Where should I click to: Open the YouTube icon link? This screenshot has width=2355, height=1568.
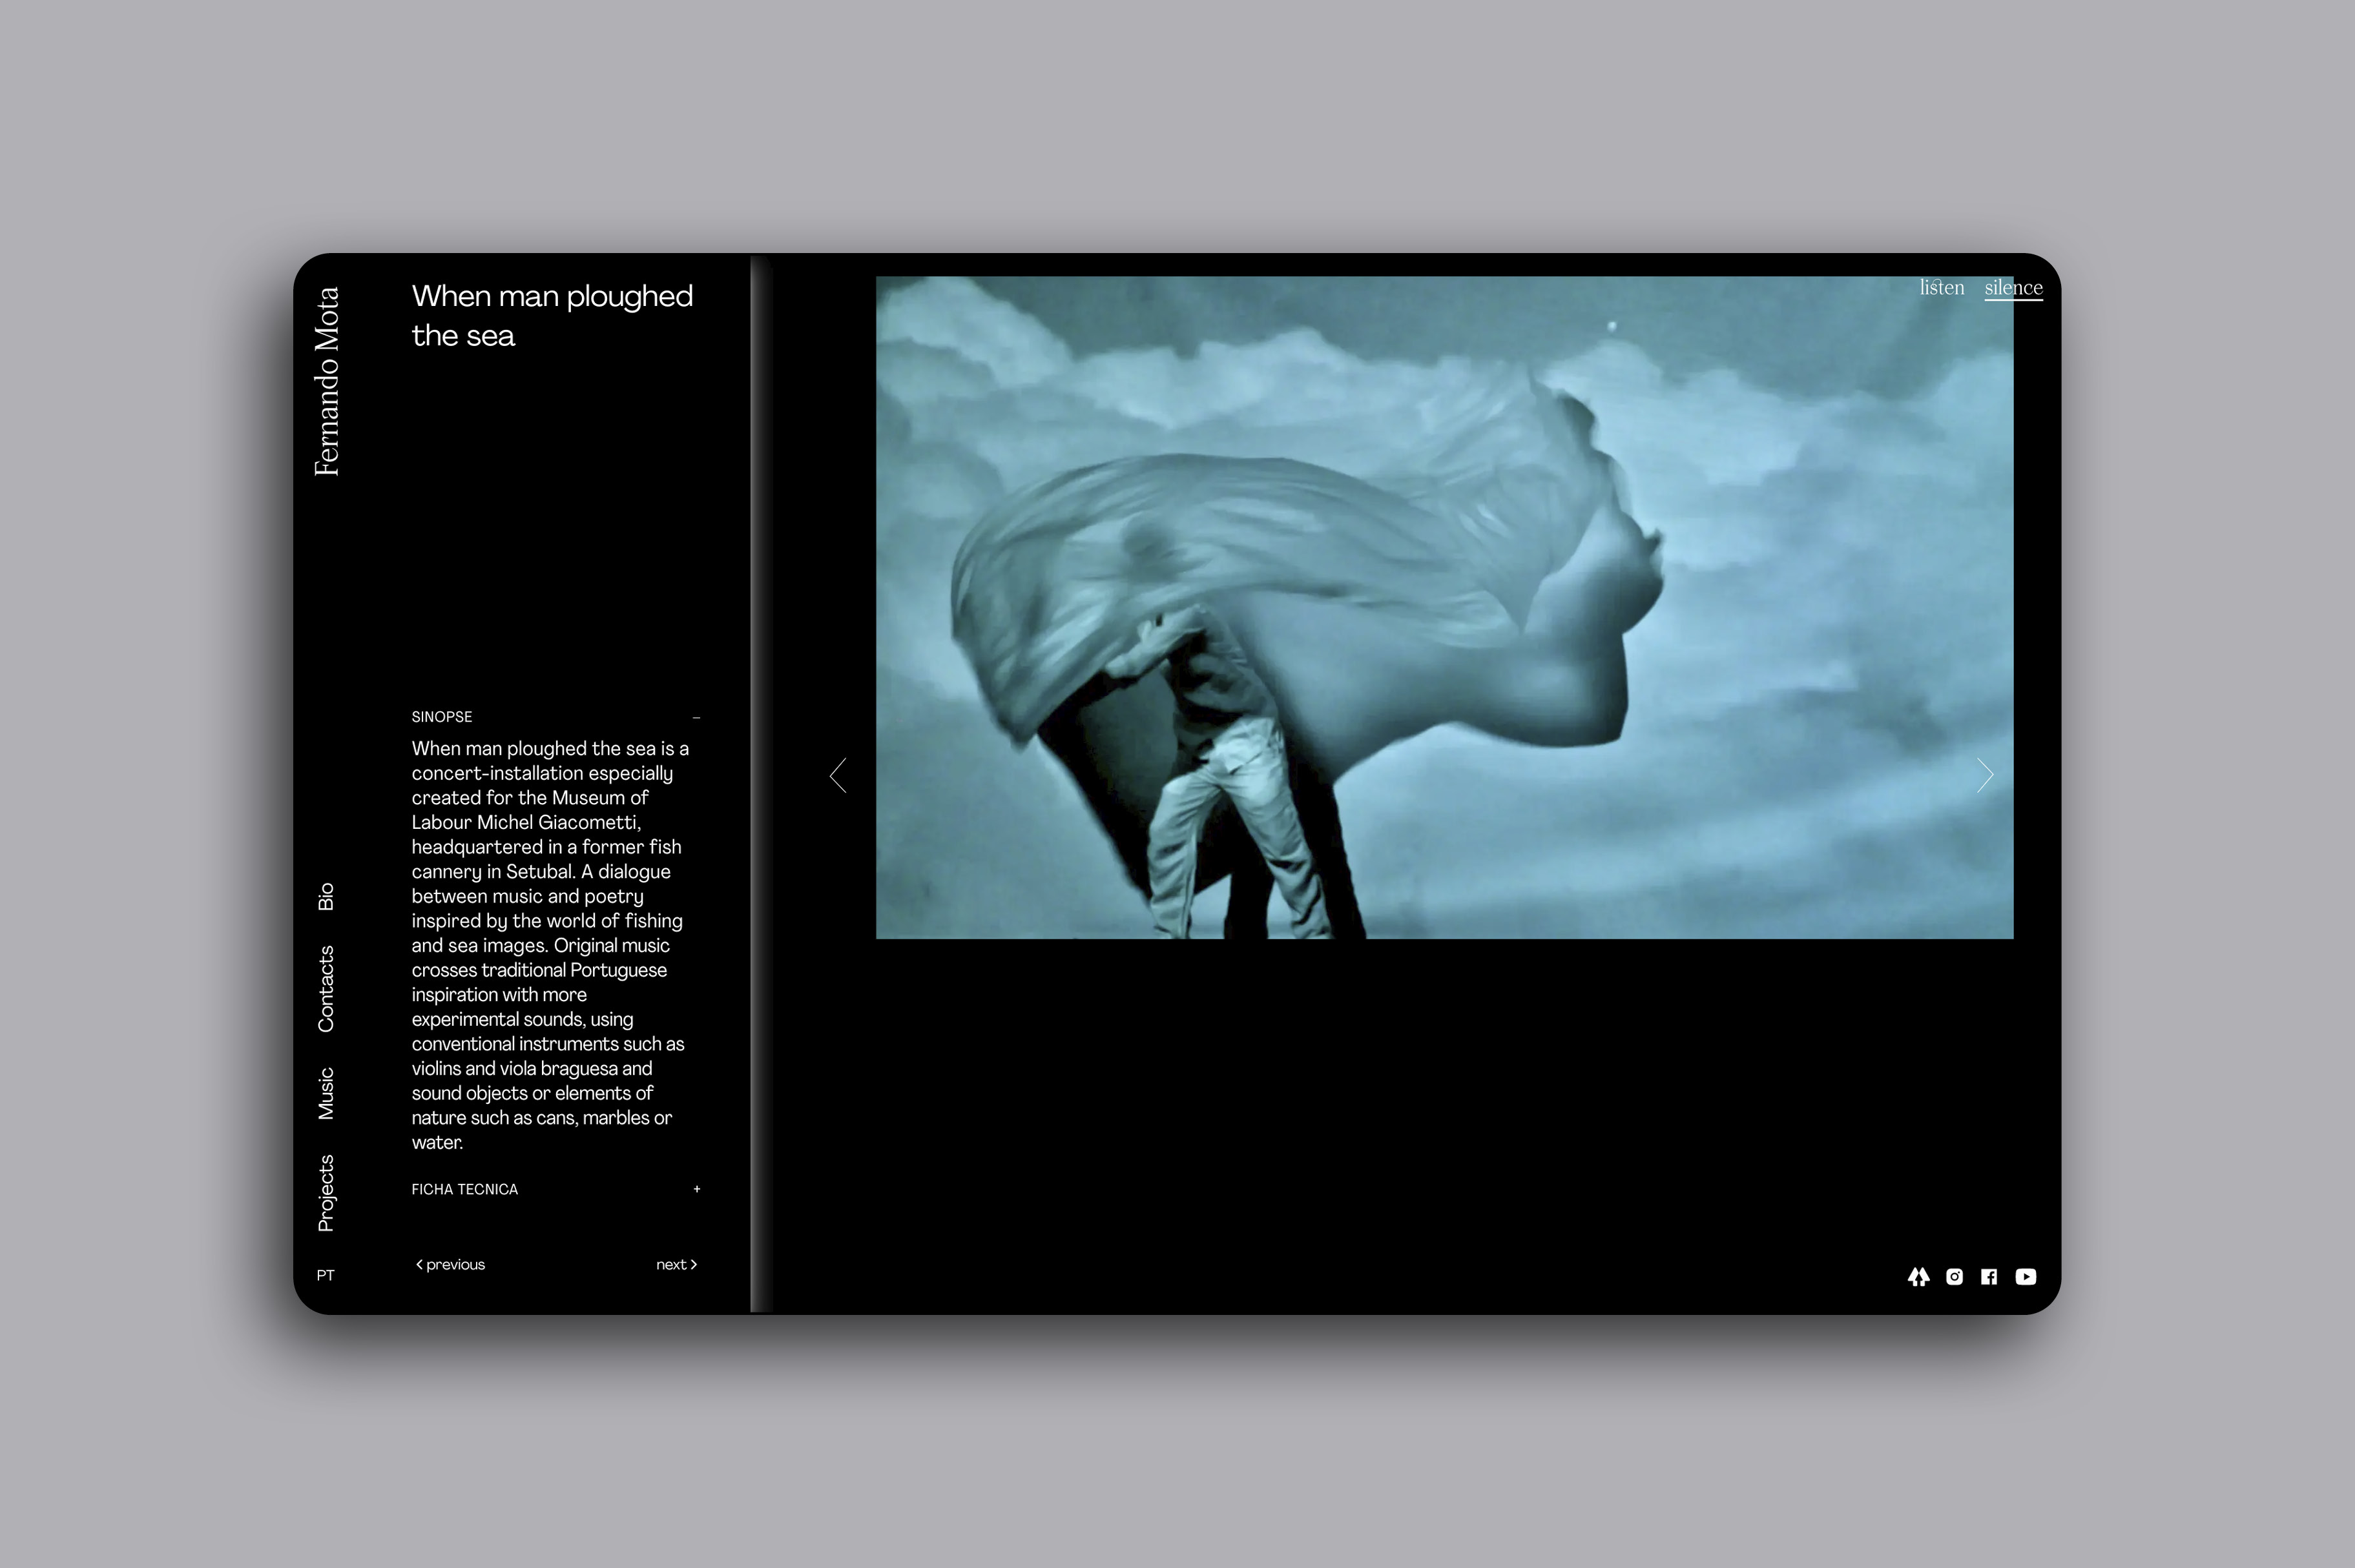tap(2026, 1277)
